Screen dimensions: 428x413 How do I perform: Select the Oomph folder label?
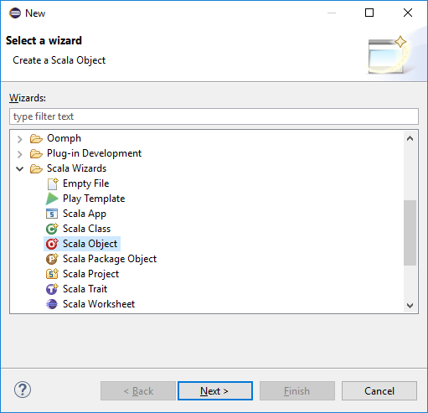click(64, 138)
